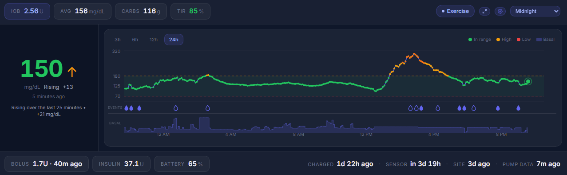567x175 pixels.
Task: Open the fullscreen expand icon
Action: [484, 11]
